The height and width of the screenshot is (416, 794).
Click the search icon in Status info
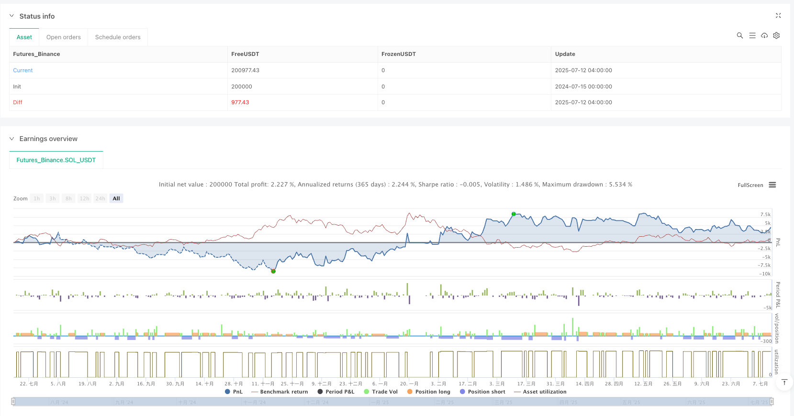(739, 35)
